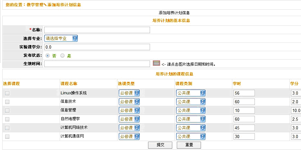301x150 pixels.
Task: Click the 重置 button
Action: [189, 145]
